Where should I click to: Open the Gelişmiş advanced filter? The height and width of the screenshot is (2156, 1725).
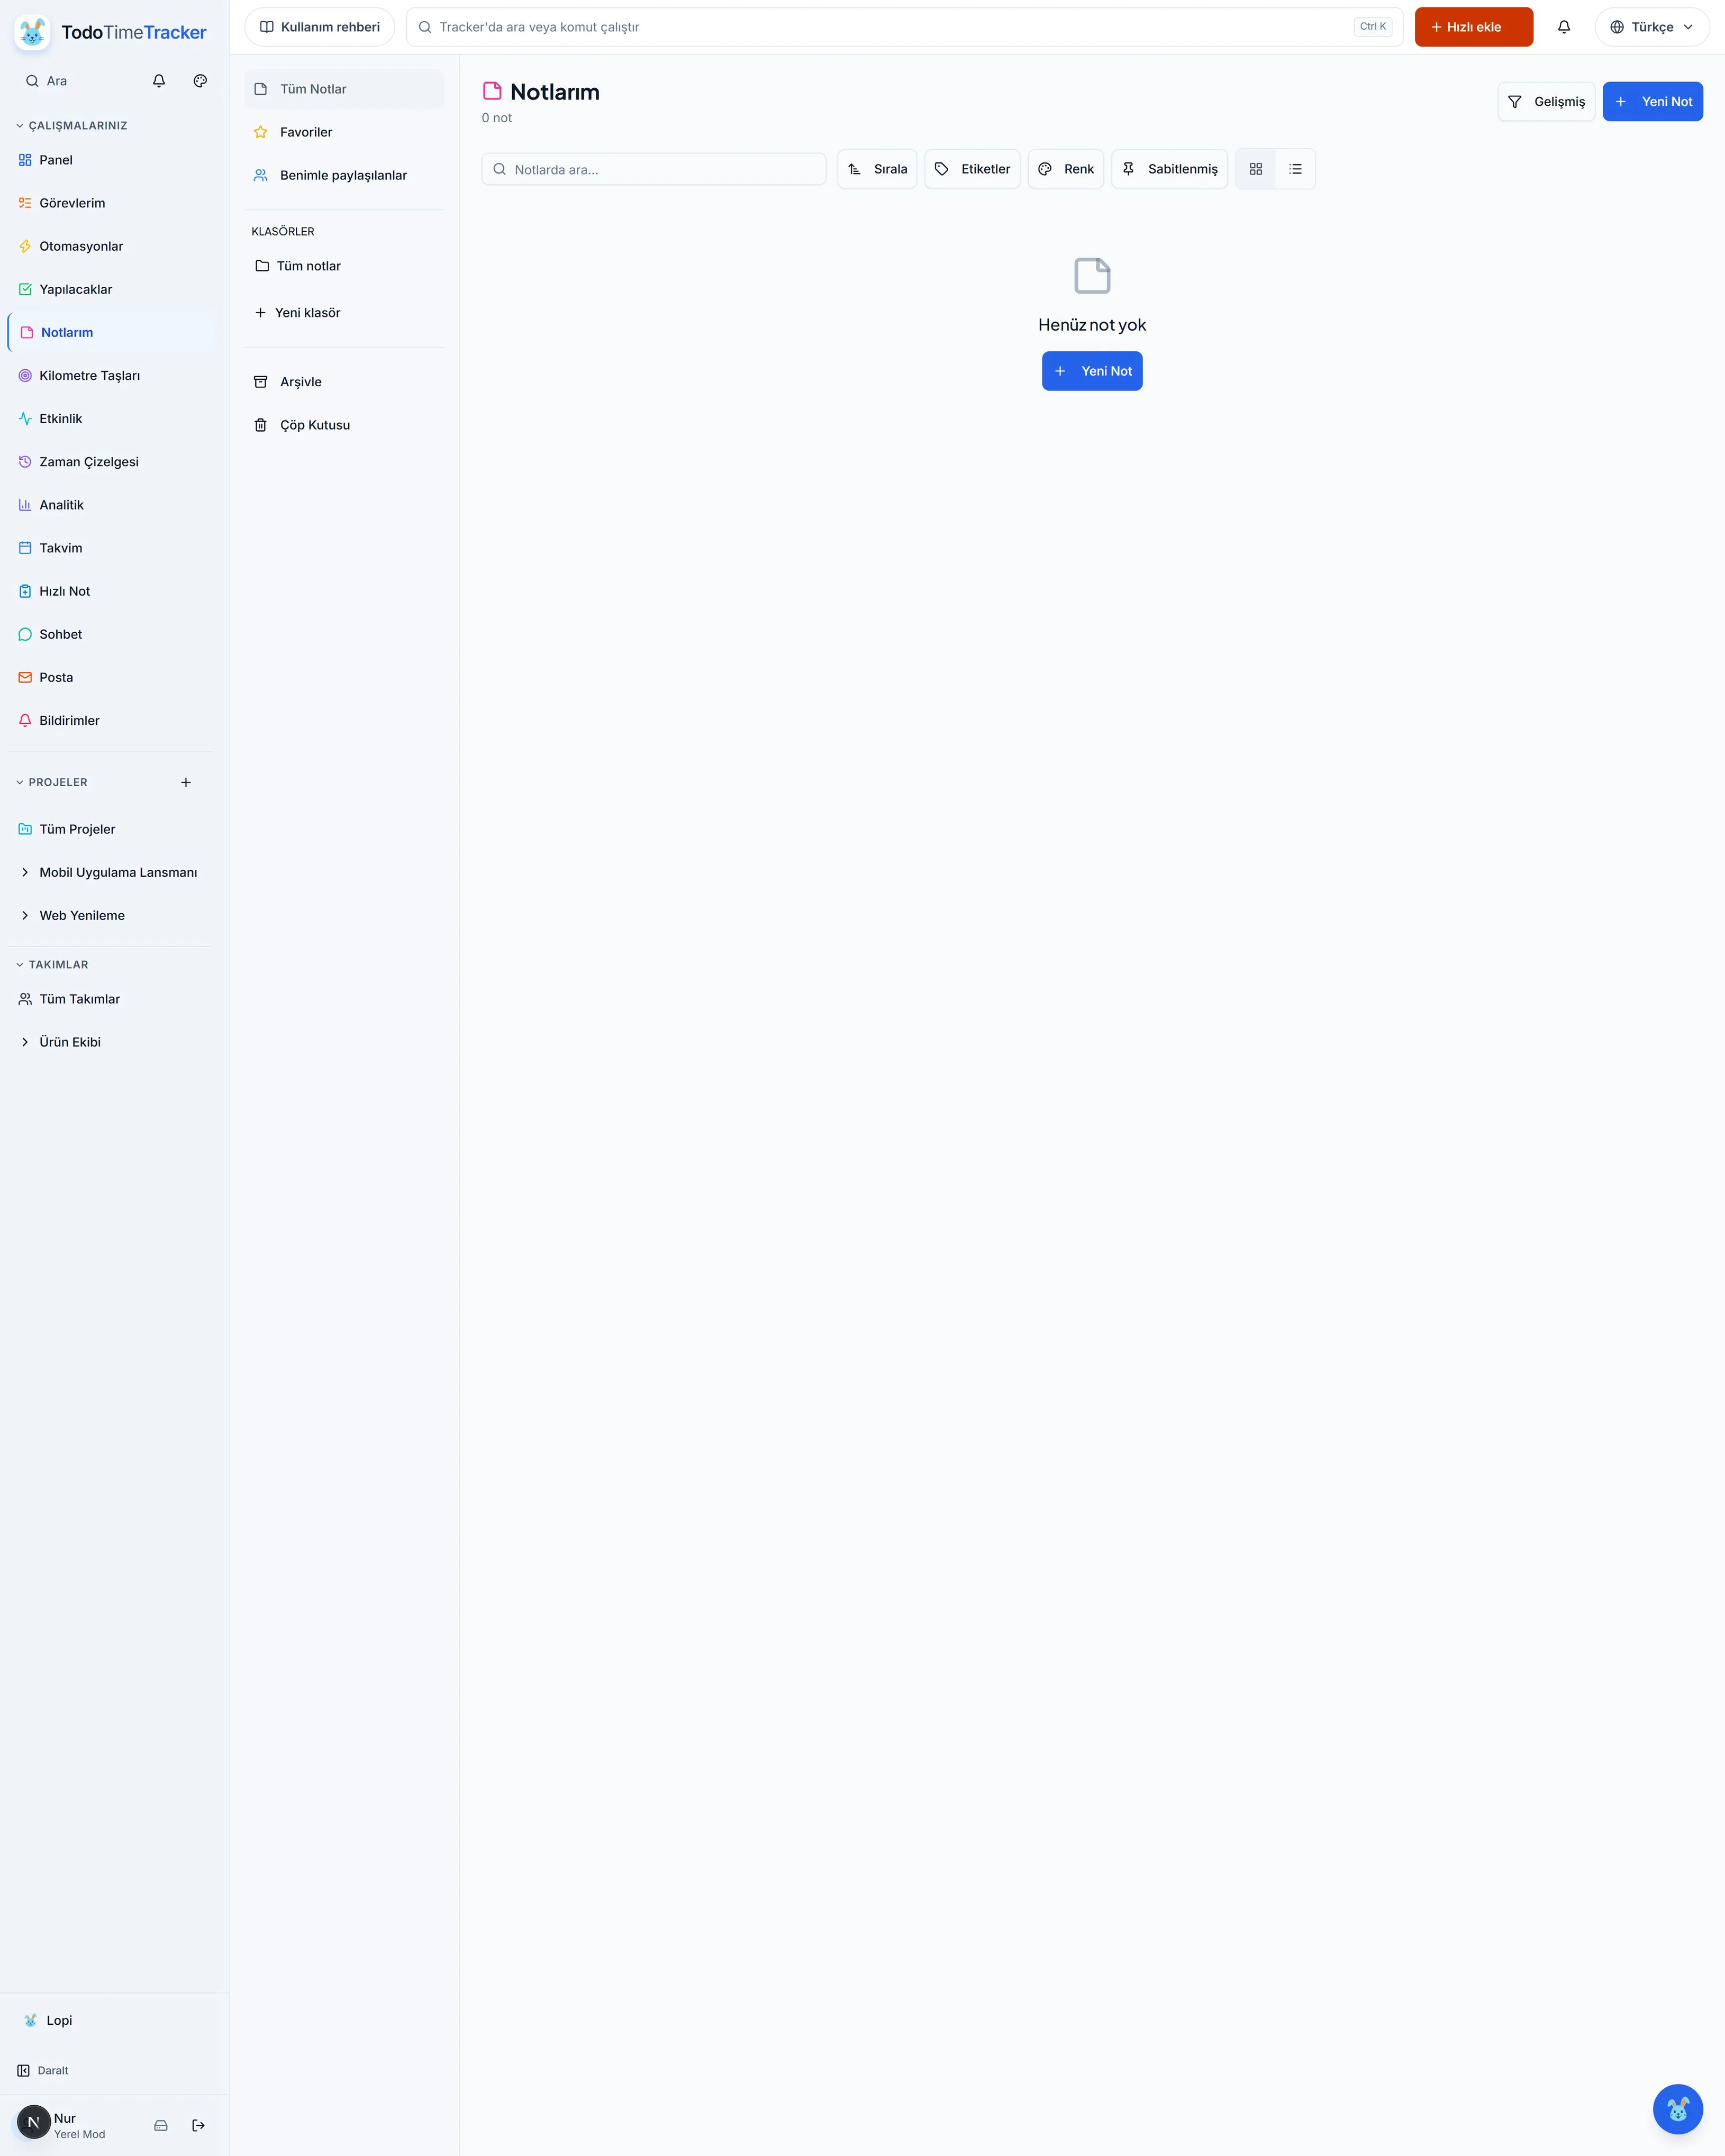coord(1546,101)
